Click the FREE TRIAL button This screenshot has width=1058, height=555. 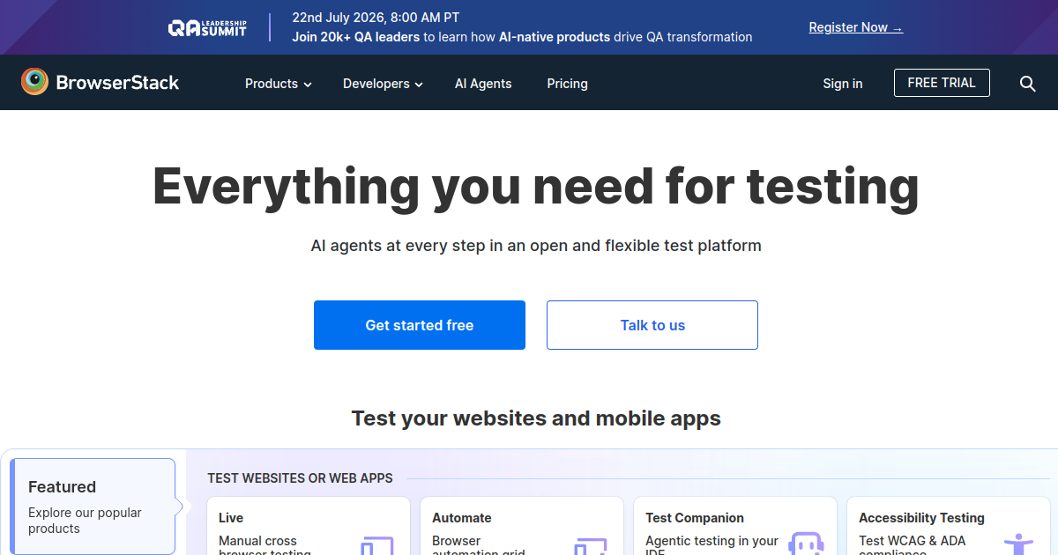[x=942, y=83]
